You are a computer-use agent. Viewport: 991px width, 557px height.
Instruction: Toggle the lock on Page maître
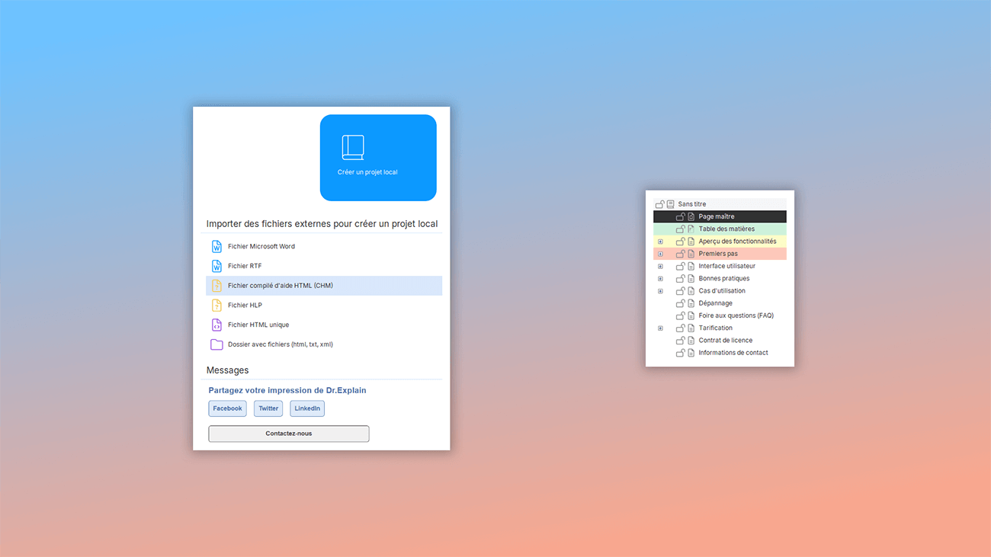tap(680, 216)
